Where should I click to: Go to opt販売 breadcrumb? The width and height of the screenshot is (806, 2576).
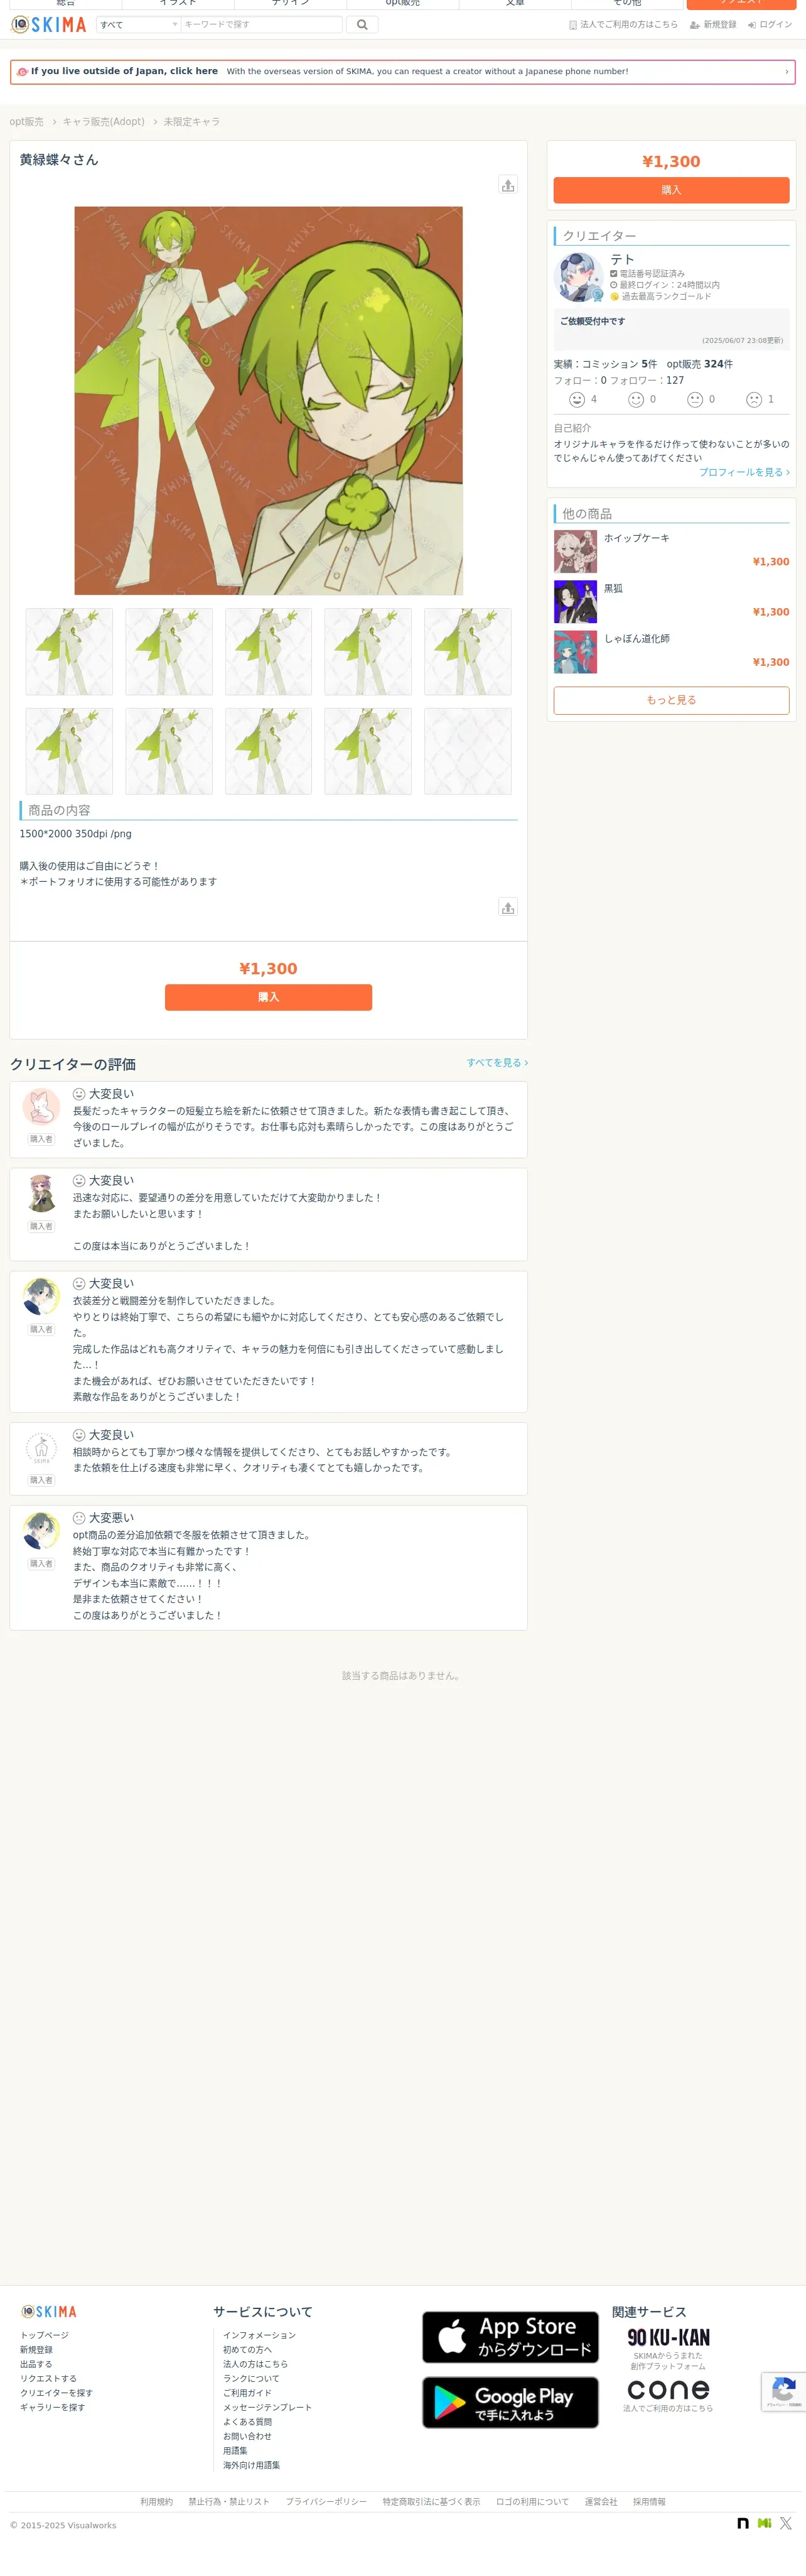point(27,122)
